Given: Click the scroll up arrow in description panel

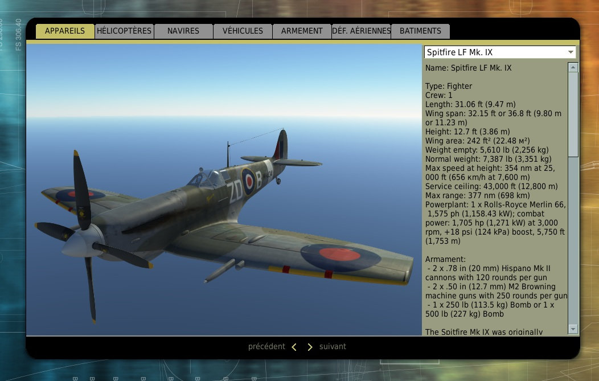Looking at the screenshot, I should click(573, 67).
